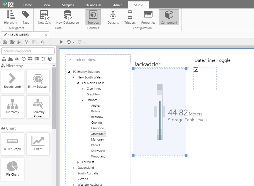Screen dimensions: 254x186
Task: Open the Admin ribbon tab
Action: point(118,5)
